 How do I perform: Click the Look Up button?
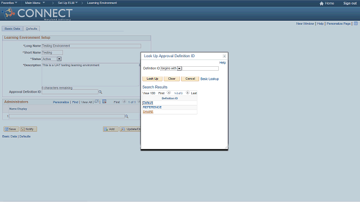point(152,79)
